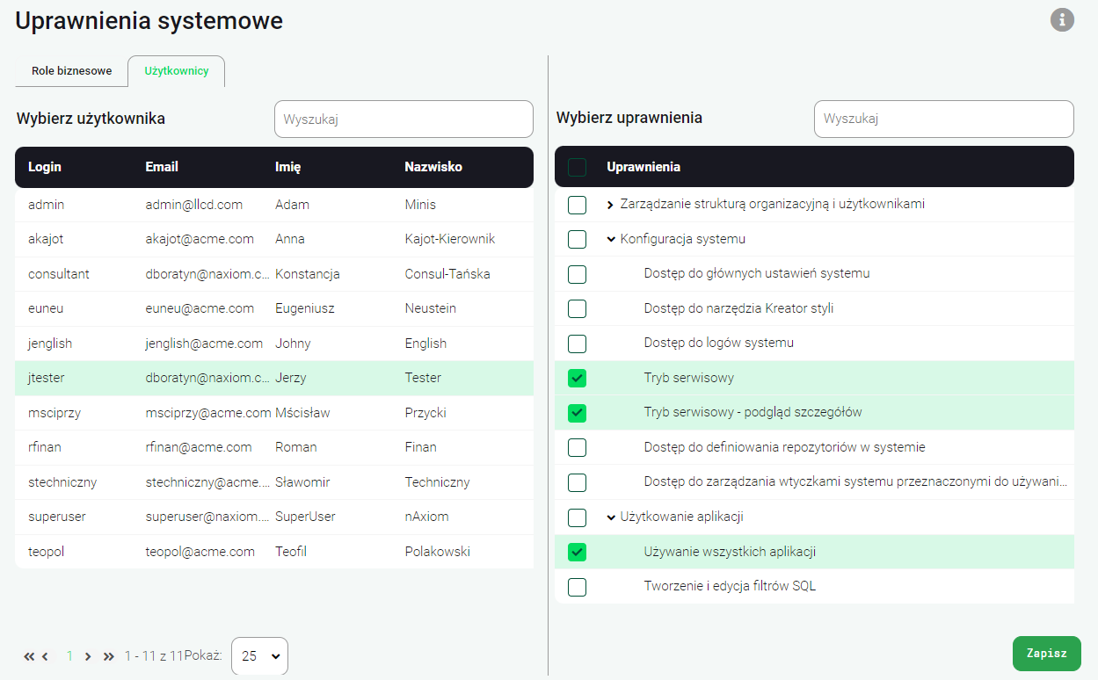Expand Zarządzanie strukturą organizacyjną i użytkownikami

[x=610, y=205]
